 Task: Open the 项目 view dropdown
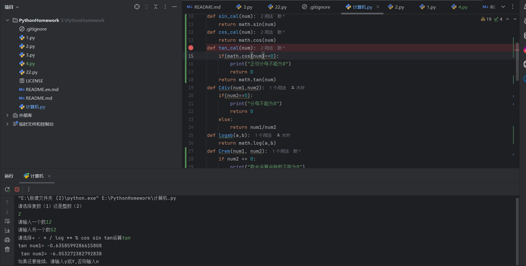tap(12, 7)
